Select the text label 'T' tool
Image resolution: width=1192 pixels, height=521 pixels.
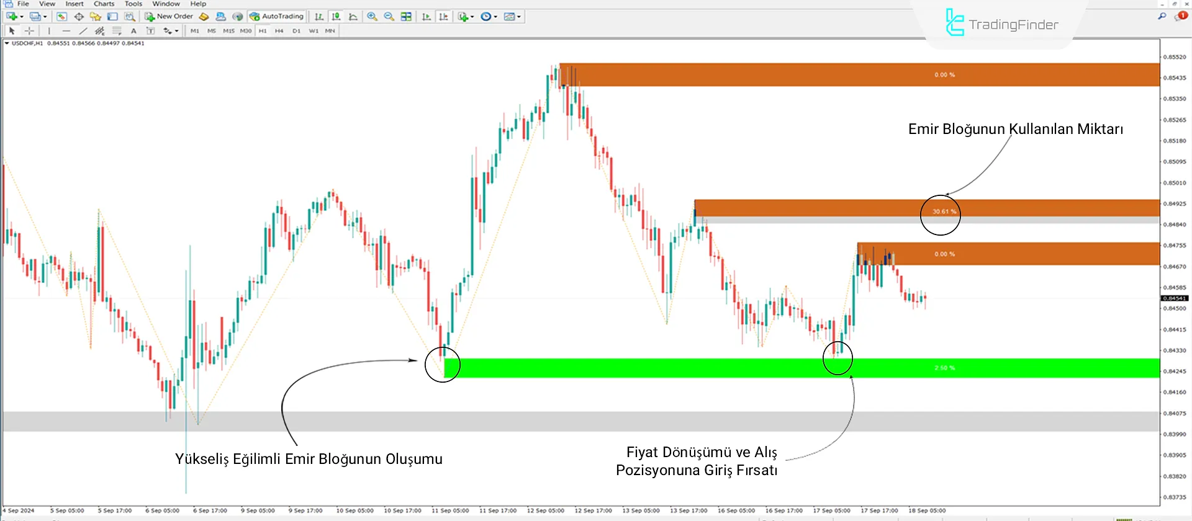pyautogui.click(x=150, y=30)
